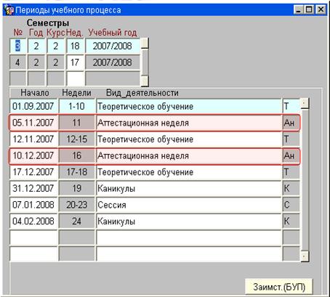Click weeks cell showing 12-15
This screenshot has width=330, height=297.
tap(76, 139)
